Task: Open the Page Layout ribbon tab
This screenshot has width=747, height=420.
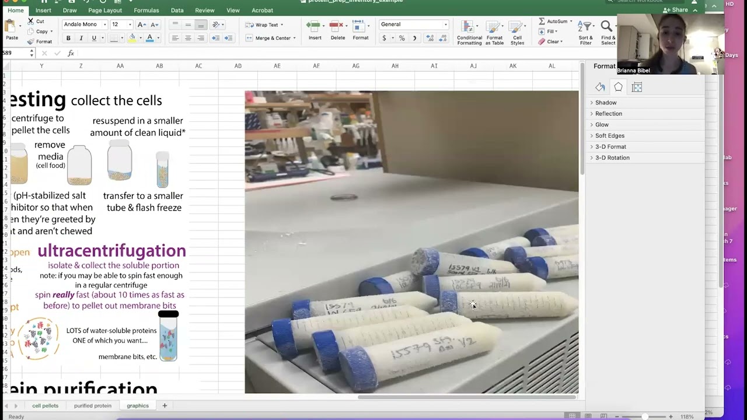Action: point(105,10)
